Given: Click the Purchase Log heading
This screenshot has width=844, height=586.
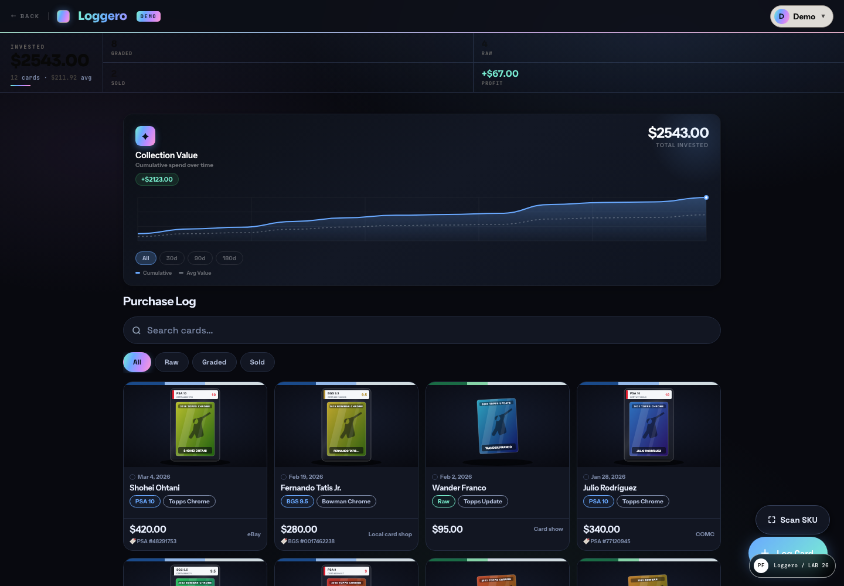Looking at the screenshot, I should pos(159,301).
